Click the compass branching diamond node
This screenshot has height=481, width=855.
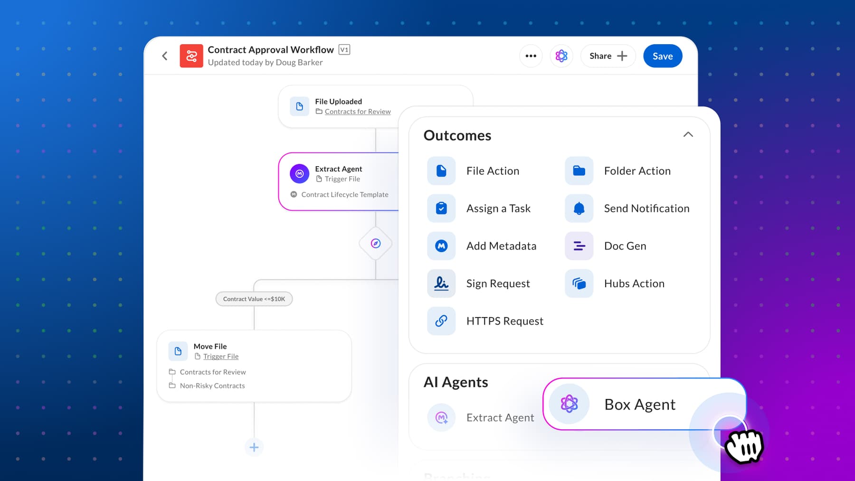pos(376,244)
